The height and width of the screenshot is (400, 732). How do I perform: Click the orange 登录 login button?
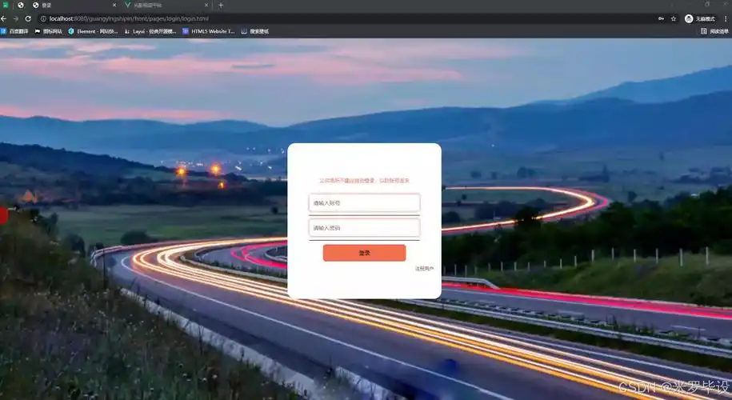364,253
